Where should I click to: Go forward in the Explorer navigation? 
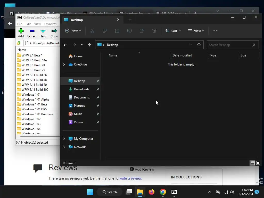click(x=74, y=45)
